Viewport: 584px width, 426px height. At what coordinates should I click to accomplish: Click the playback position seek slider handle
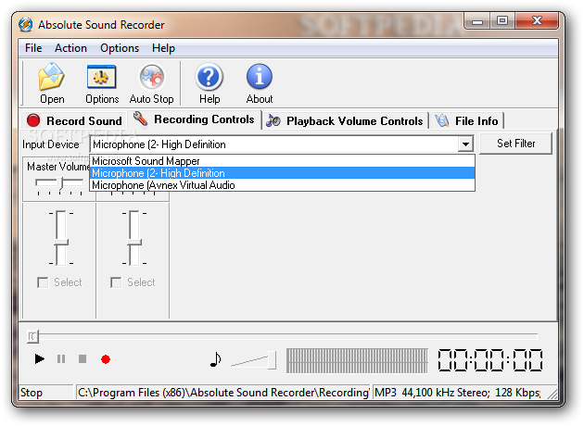[x=32, y=336]
